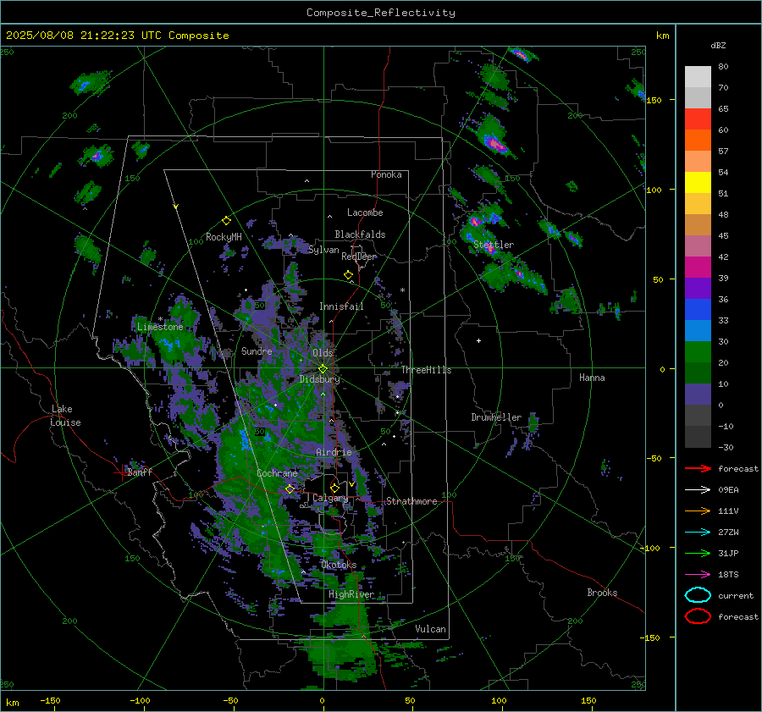Screen dimensions: 762x712
Task: Click the Okotoks city label
Action: (339, 565)
